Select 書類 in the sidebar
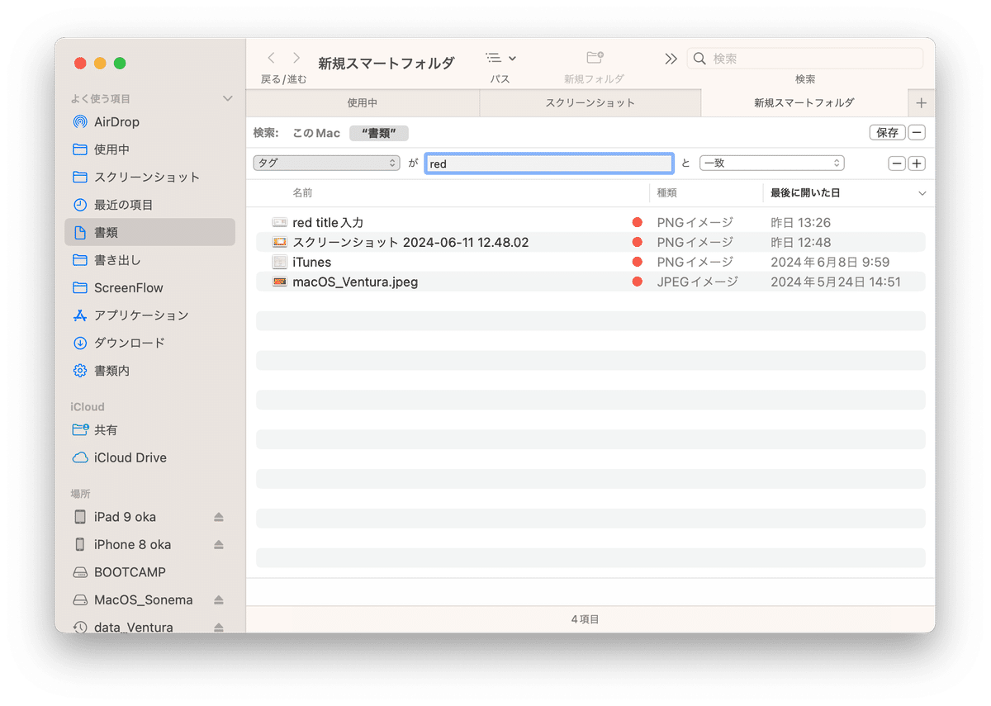The width and height of the screenshot is (991, 706). point(149,233)
